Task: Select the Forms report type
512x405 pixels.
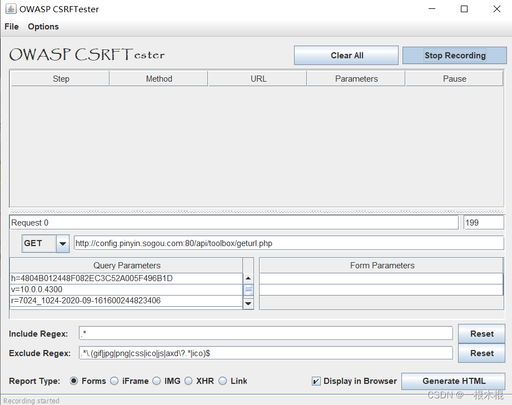Action: [74, 381]
